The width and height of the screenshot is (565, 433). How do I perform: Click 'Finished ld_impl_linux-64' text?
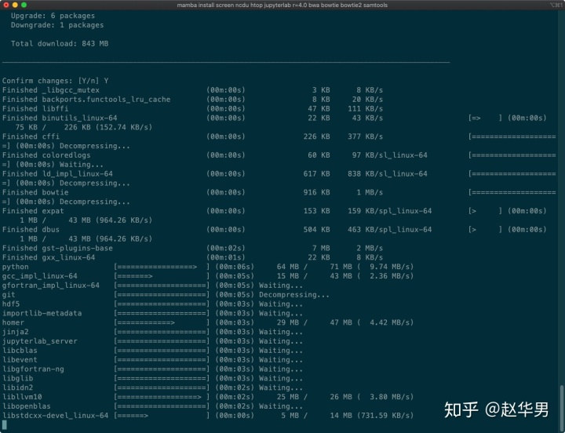coord(57,174)
